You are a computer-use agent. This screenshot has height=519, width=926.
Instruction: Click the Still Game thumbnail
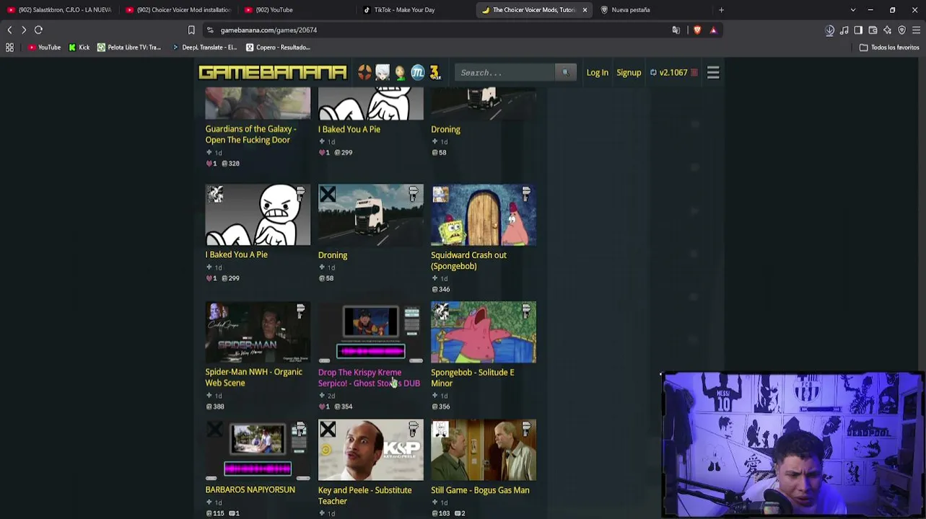point(484,450)
